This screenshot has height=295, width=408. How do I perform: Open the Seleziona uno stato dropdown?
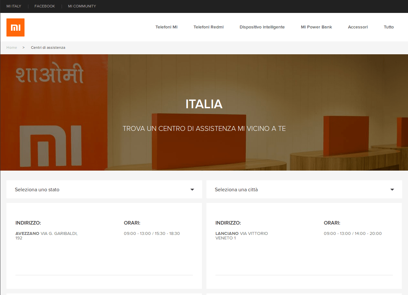tap(104, 189)
